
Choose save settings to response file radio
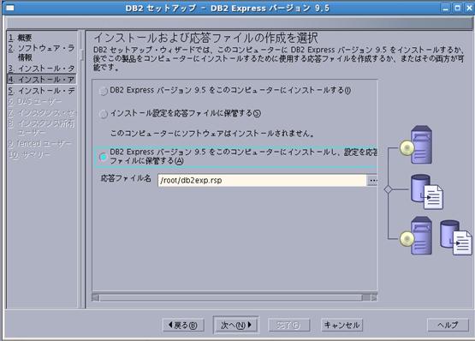coord(104,114)
